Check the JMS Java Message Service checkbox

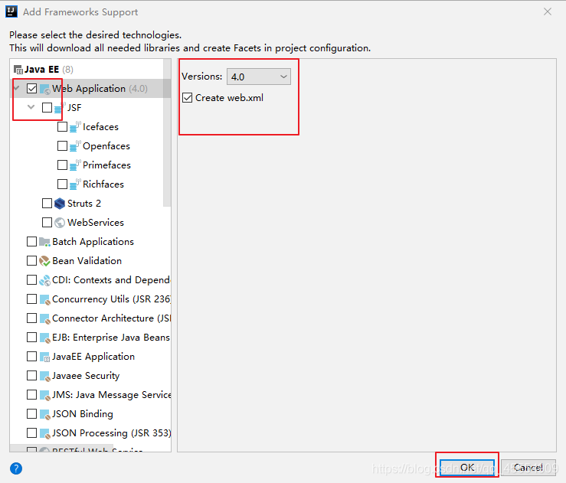31,394
